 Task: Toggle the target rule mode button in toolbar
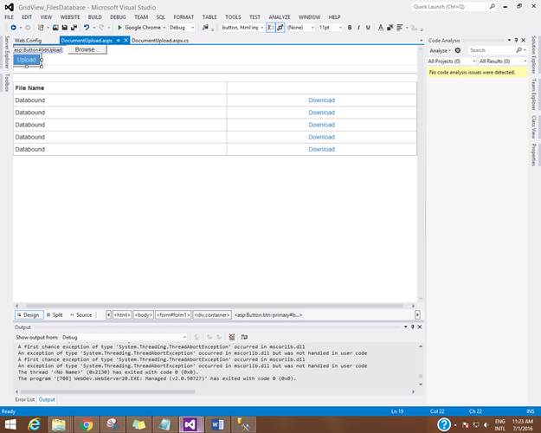click(271, 27)
